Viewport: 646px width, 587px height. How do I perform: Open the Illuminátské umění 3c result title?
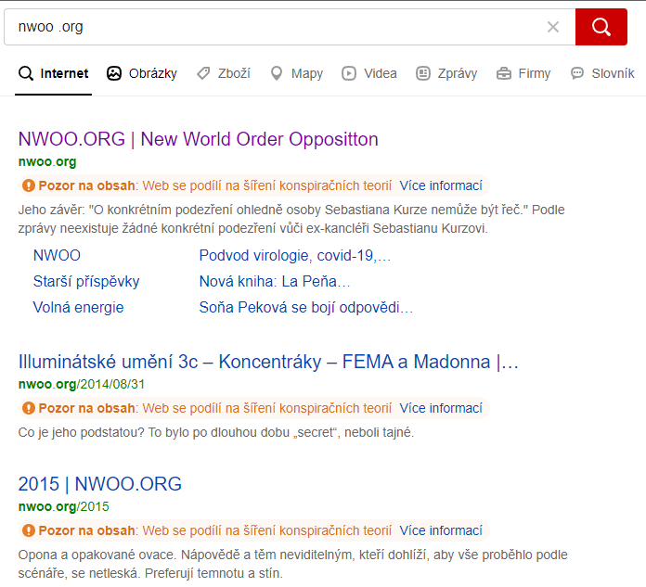tap(268, 362)
